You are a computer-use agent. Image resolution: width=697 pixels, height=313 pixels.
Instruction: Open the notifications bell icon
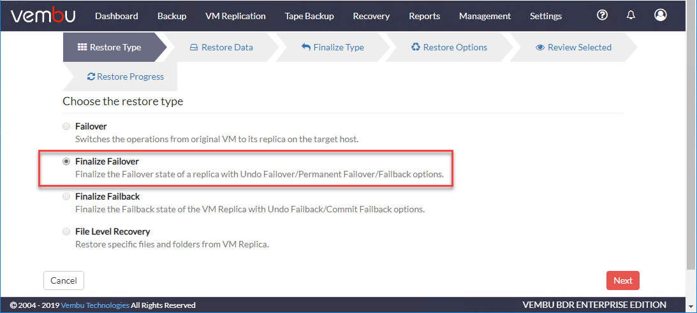[631, 15]
